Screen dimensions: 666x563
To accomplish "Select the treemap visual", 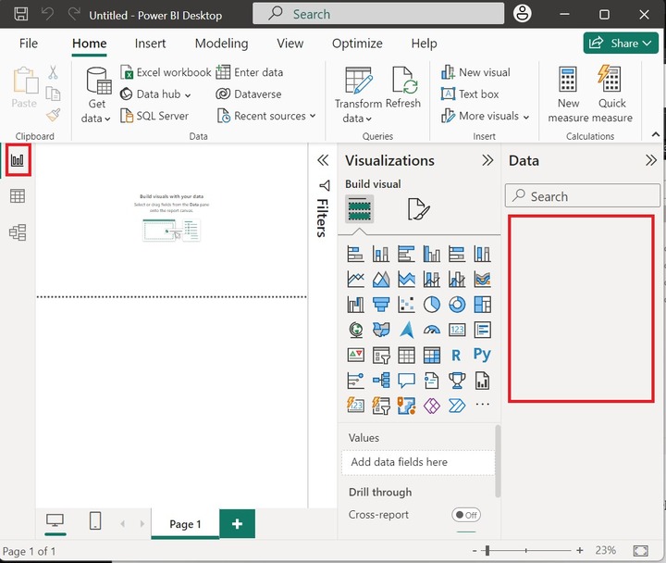I will (x=483, y=305).
